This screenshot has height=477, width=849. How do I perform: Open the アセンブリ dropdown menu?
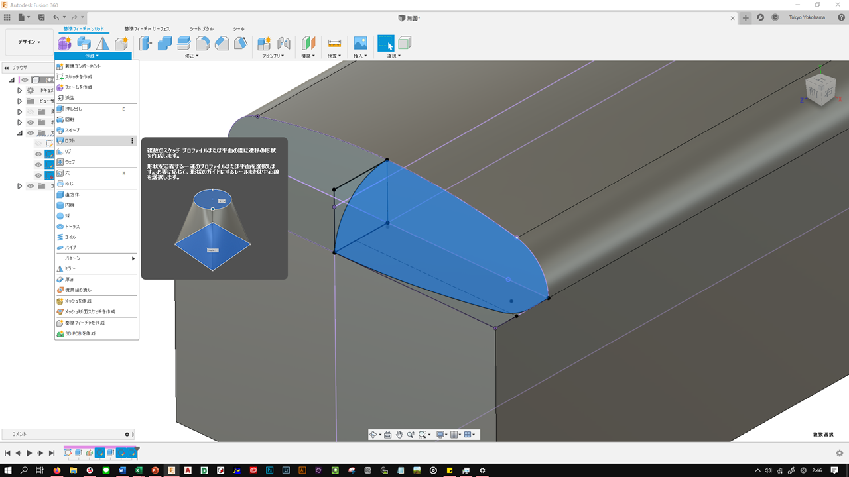click(273, 56)
